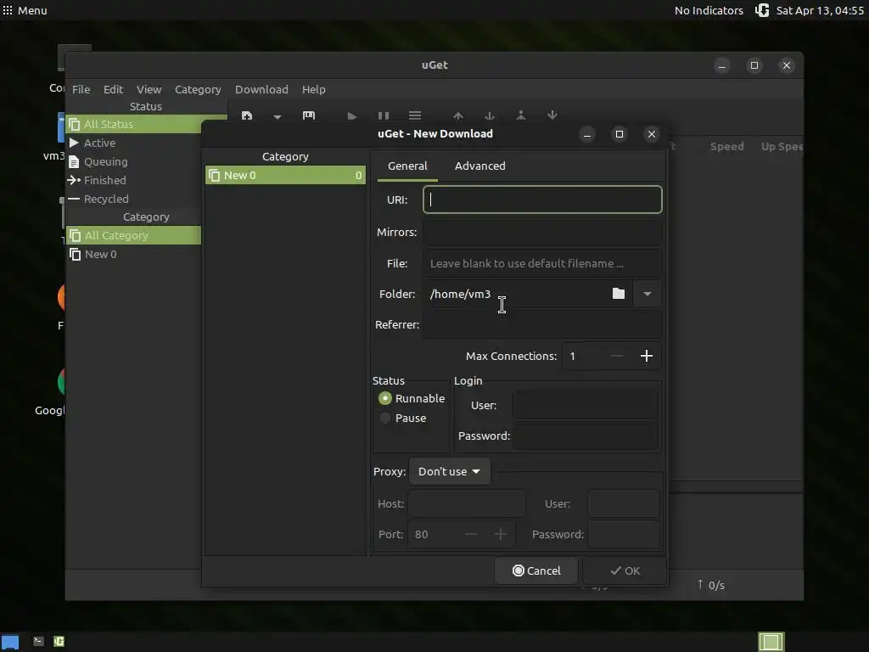Click the move to top toolbar icon

[x=521, y=115]
